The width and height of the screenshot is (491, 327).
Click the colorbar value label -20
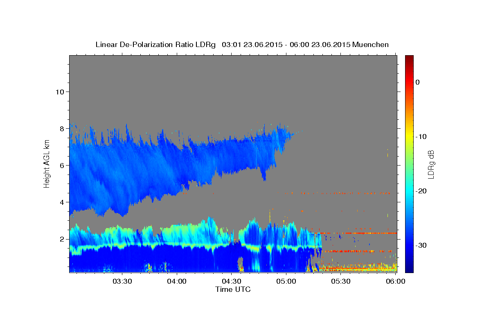(x=421, y=191)
